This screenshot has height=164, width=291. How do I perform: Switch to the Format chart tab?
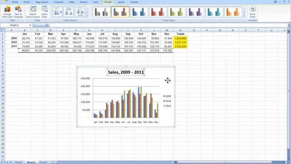click(x=134, y=2)
